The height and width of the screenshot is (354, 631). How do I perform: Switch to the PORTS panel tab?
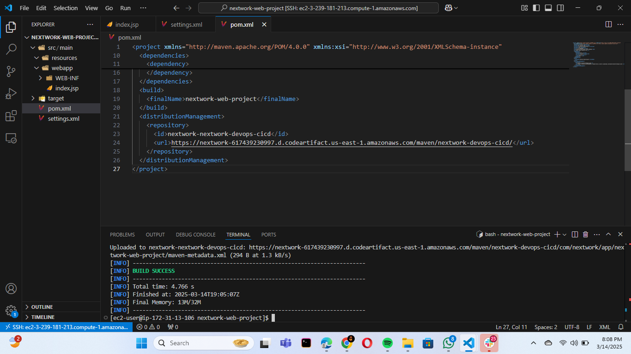(x=268, y=235)
